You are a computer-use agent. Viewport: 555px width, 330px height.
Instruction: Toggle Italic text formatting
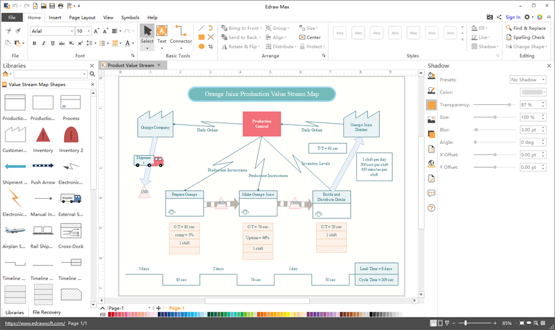(43, 43)
